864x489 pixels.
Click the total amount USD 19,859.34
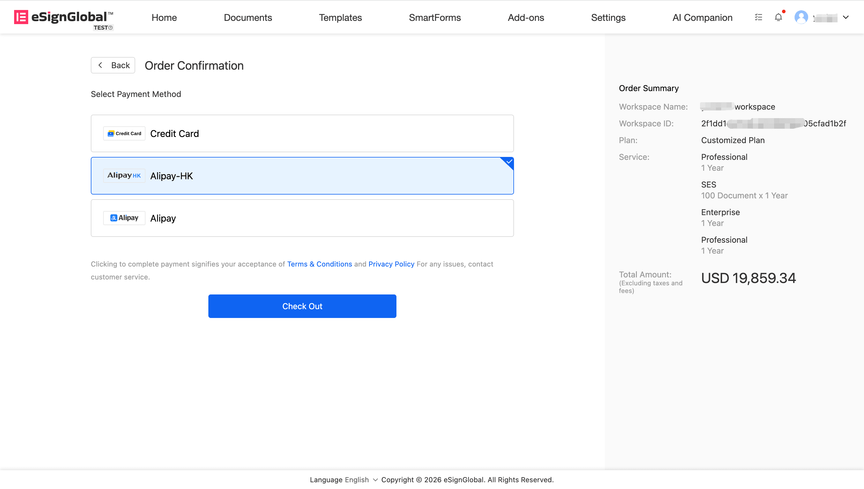tap(749, 278)
